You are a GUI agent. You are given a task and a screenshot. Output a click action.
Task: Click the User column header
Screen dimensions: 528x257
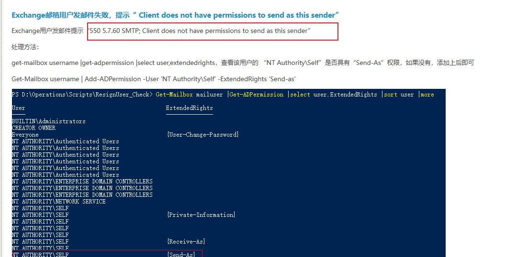(18, 108)
